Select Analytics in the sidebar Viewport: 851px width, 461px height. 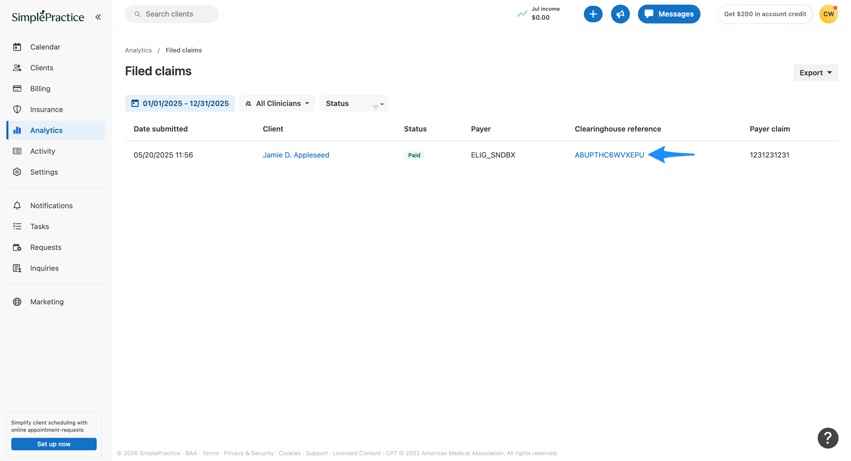56,130
